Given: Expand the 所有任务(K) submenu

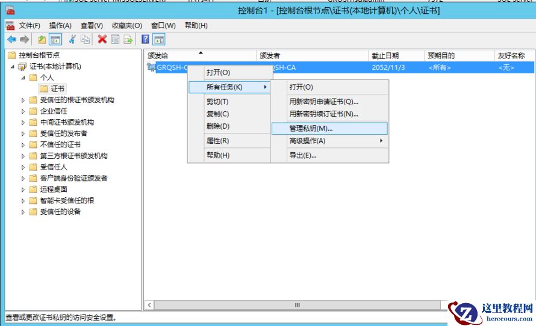Looking at the screenshot, I should coord(229,87).
